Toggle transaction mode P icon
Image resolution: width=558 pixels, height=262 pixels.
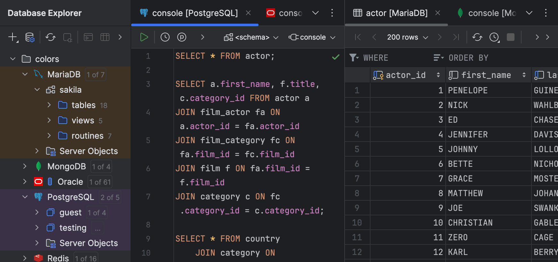182,37
